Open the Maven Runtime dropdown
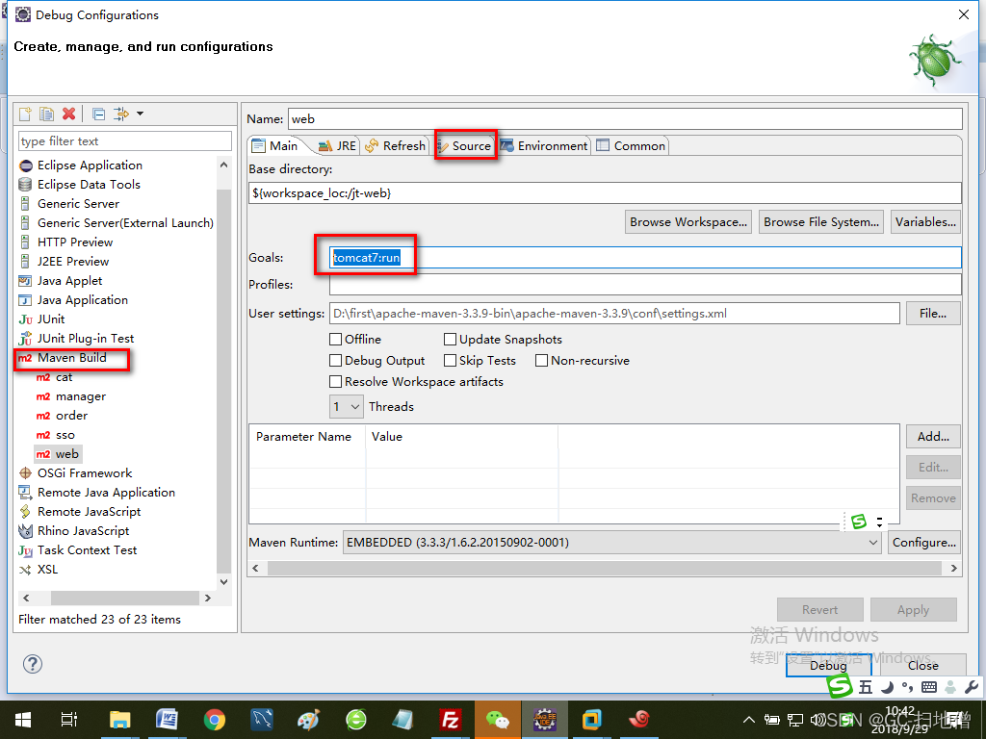Screen dimensions: 986x739 [x=612, y=543]
